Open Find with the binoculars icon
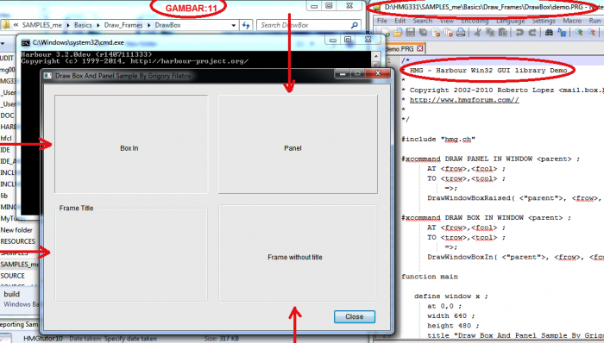604x343 pixels. [550, 33]
